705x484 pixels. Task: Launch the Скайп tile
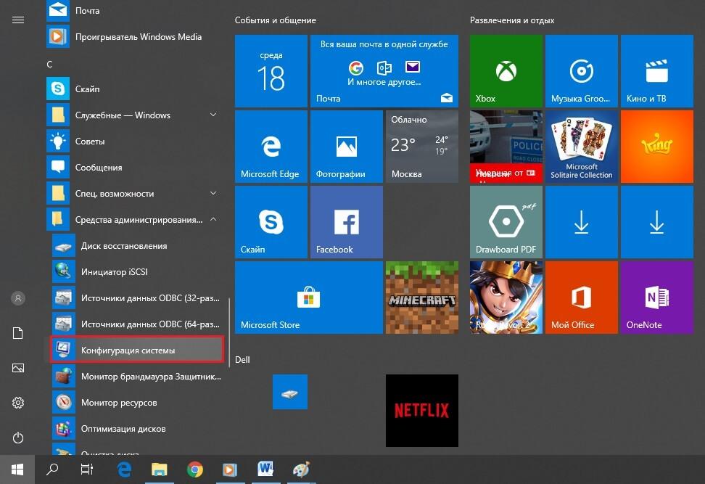tap(271, 222)
